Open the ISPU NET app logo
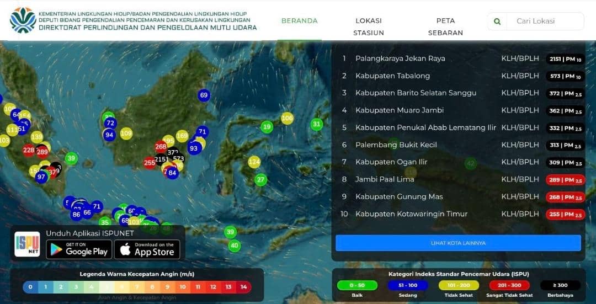 click(x=27, y=244)
